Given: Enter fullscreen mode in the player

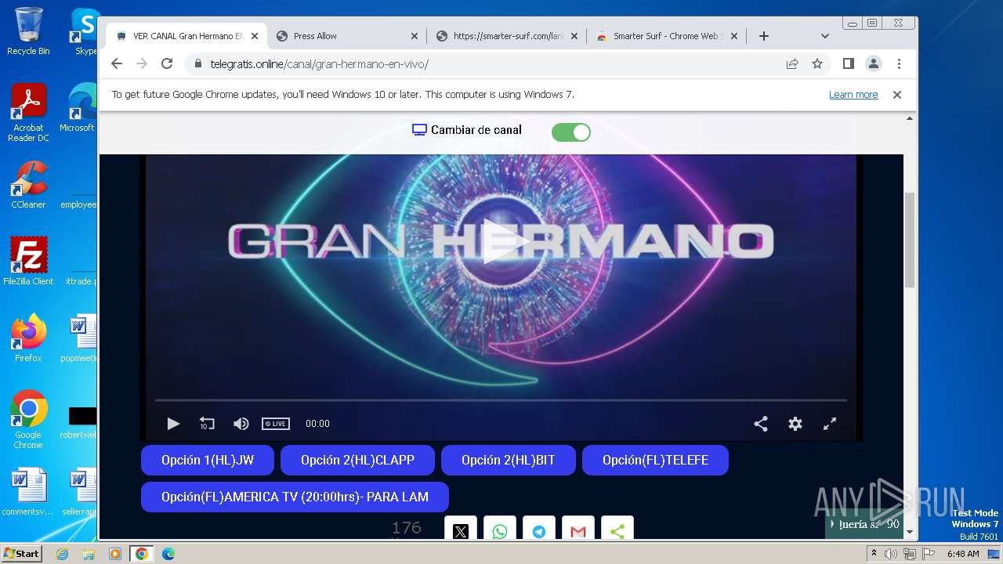Looking at the screenshot, I should pyautogui.click(x=830, y=424).
